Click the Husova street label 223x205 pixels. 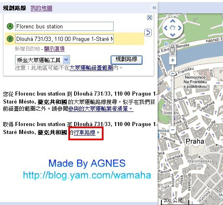point(172,180)
